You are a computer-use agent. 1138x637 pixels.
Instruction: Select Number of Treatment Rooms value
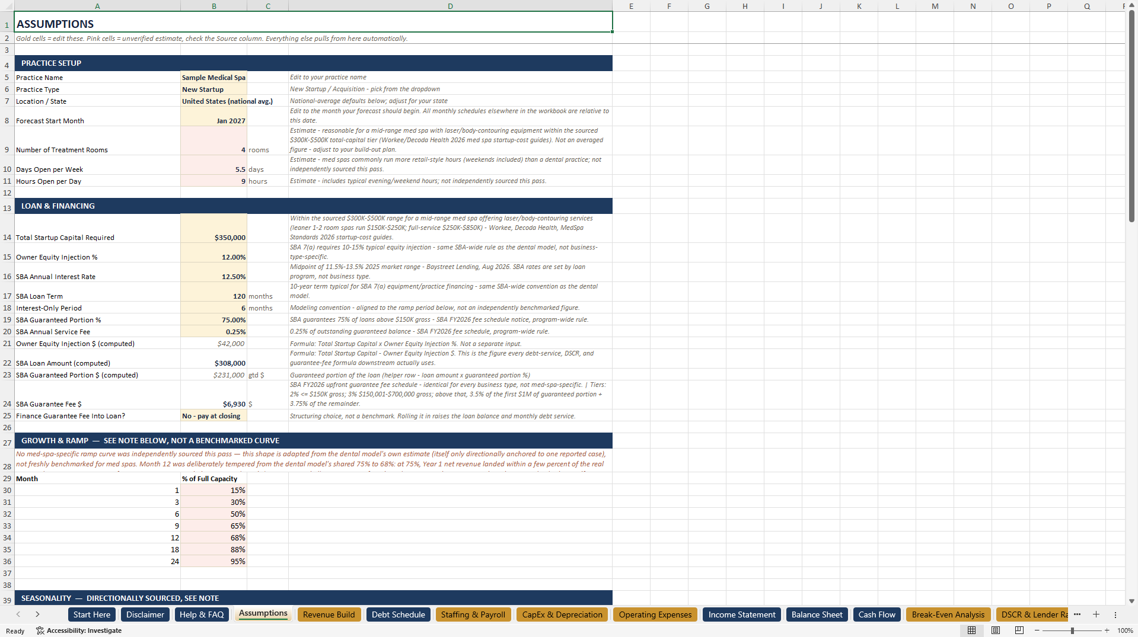tap(213, 141)
